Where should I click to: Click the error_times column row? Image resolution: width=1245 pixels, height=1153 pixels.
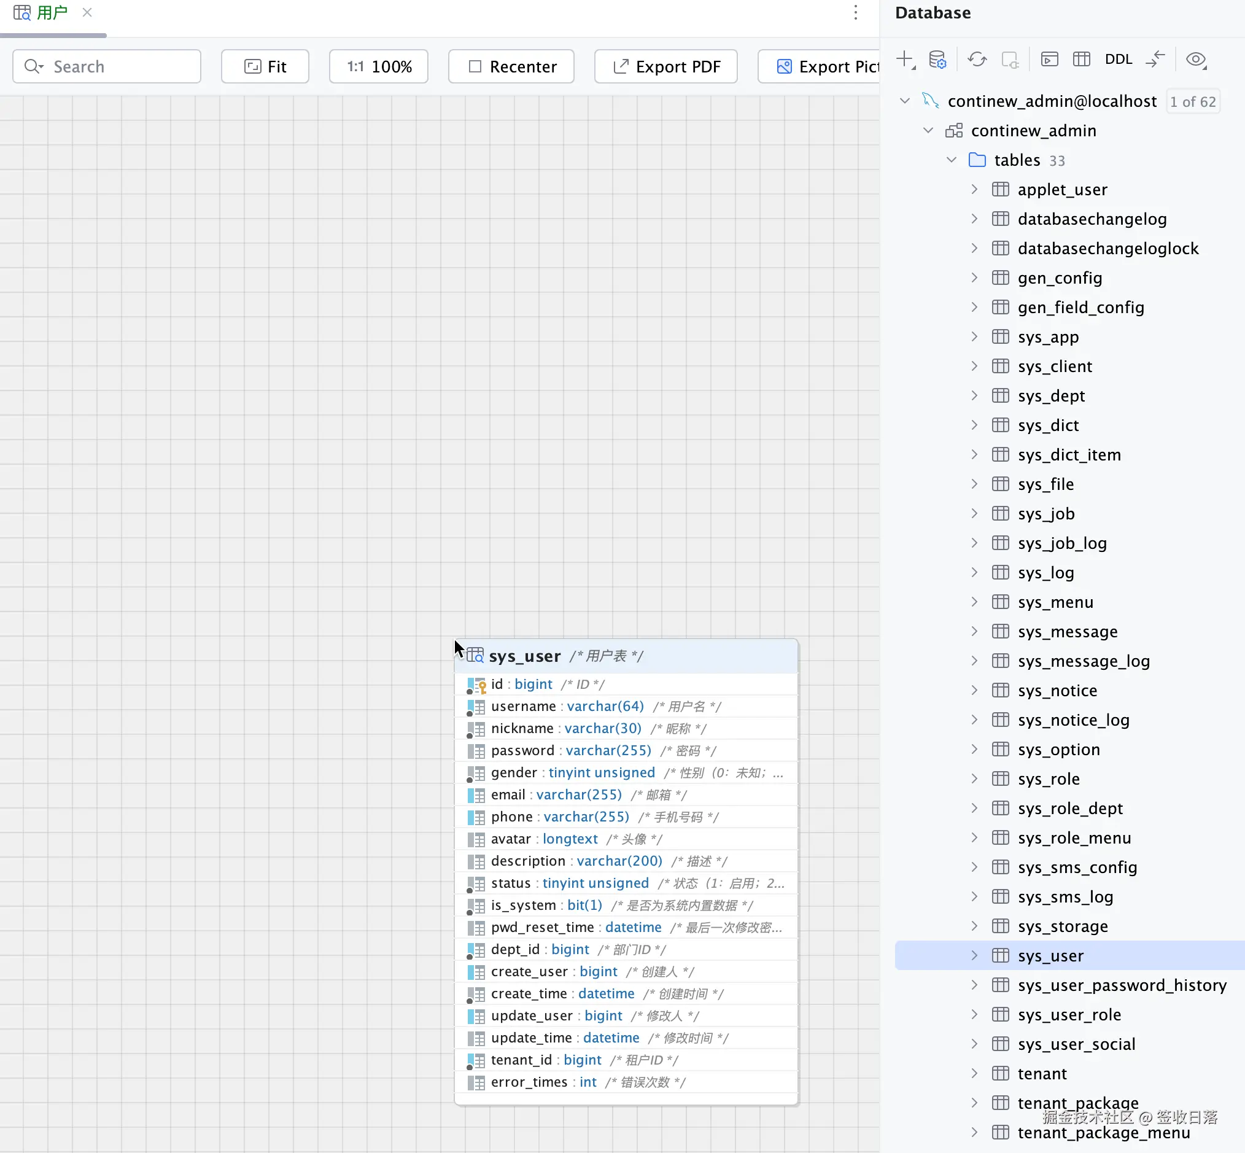[x=626, y=1082]
